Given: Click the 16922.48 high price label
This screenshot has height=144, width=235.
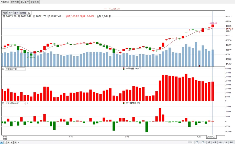Looking at the screenshot, I should tap(212, 23).
